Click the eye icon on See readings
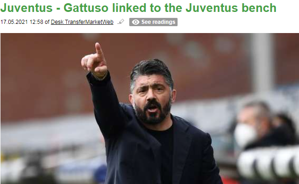 pos(136,22)
